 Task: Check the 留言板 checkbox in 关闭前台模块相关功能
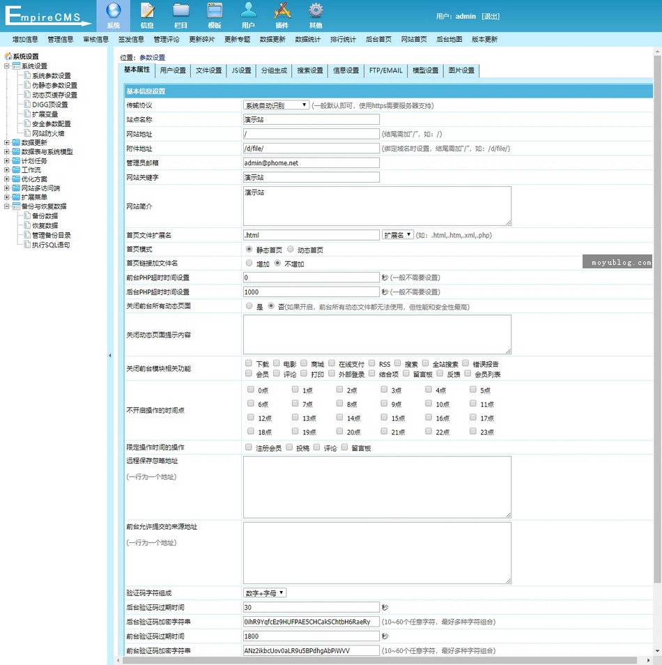click(x=406, y=374)
